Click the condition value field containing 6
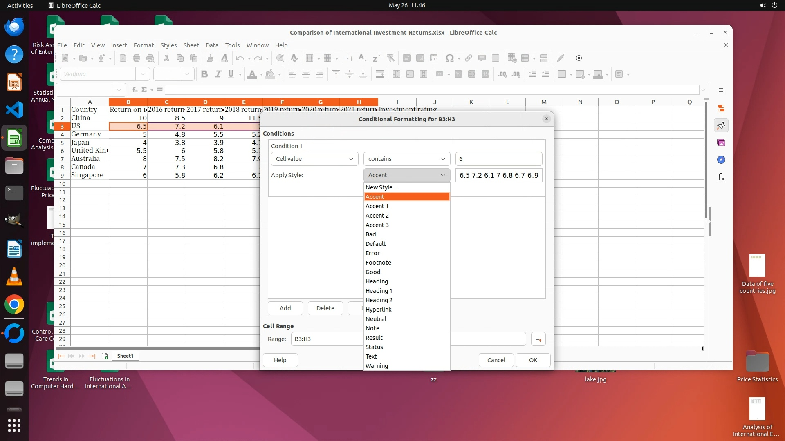The image size is (785, 441). (498, 159)
